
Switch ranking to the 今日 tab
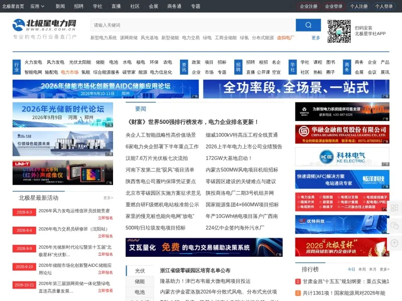(x=351, y=269)
